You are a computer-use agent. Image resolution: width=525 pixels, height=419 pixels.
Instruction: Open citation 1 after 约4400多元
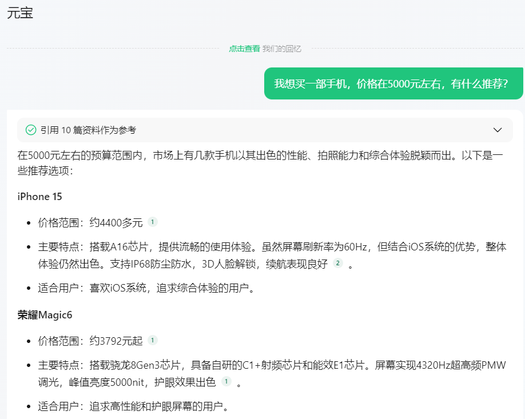pos(153,222)
